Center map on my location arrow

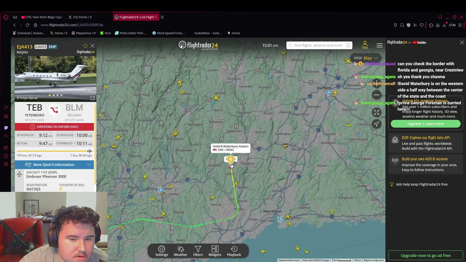click(x=377, y=124)
